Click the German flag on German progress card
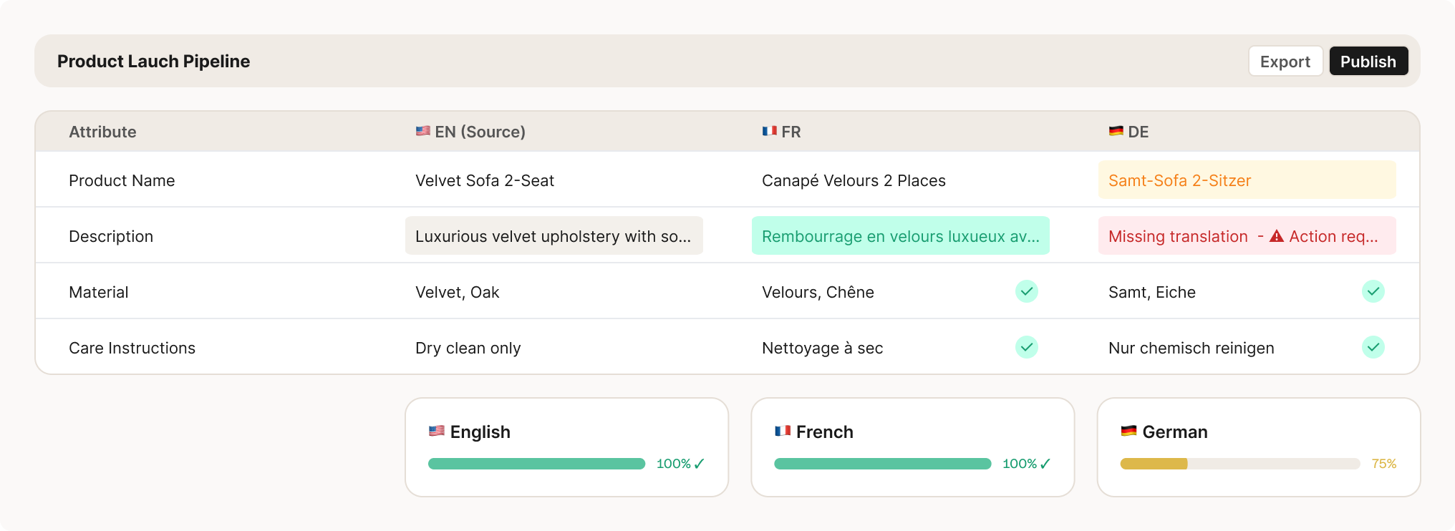 point(1128,431)
